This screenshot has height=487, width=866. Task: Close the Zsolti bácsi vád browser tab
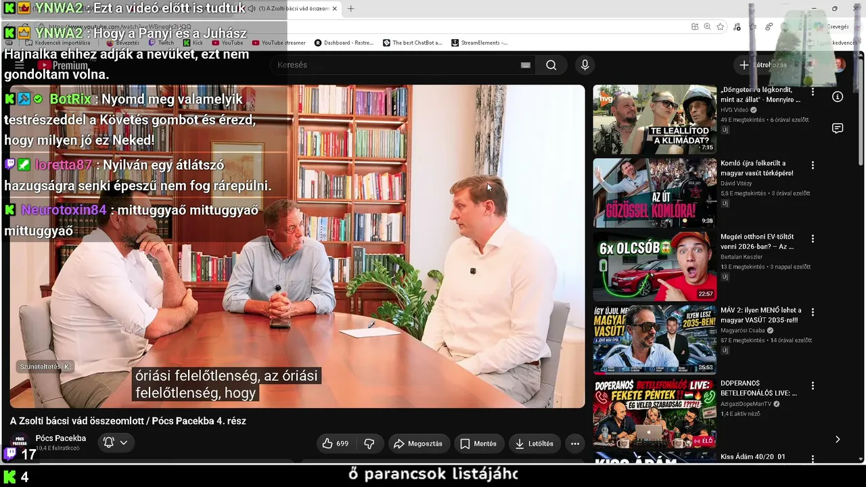coord(335,9)
